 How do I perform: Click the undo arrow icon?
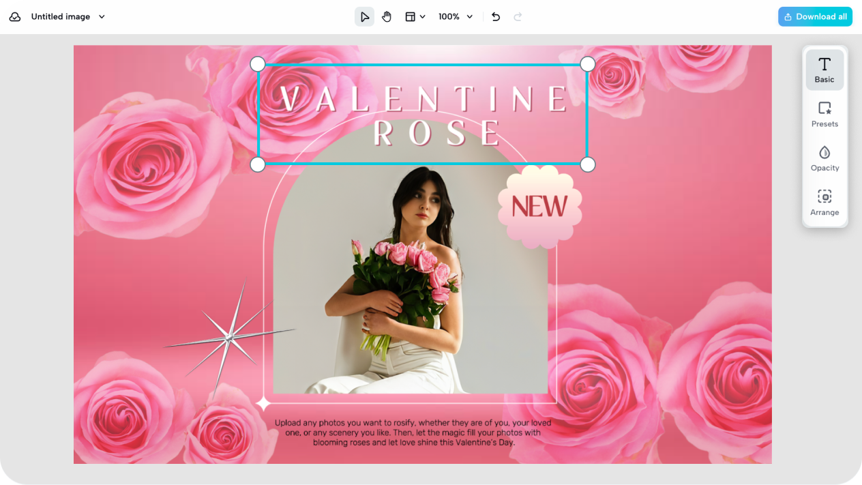[496, 16]
